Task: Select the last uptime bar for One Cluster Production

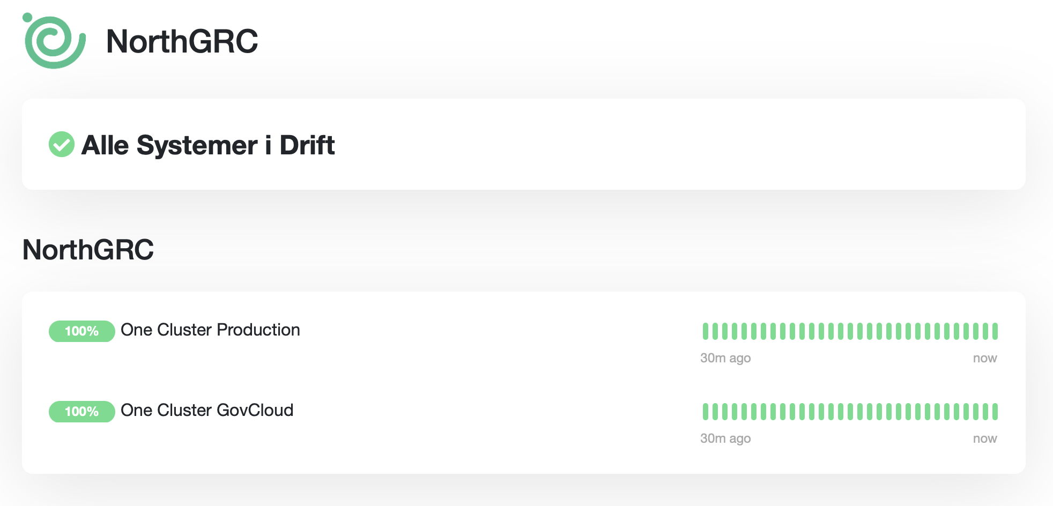Action: tap(995, 331)
